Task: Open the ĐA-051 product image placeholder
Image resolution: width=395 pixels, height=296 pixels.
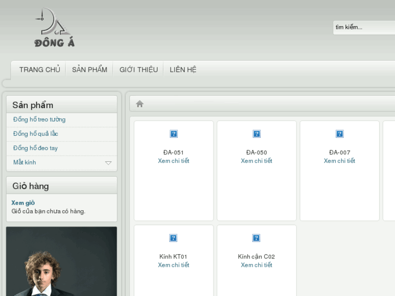Action: point(173,134)
